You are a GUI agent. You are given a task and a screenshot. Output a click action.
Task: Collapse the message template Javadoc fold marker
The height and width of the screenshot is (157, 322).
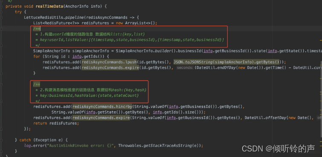(1, 84)
